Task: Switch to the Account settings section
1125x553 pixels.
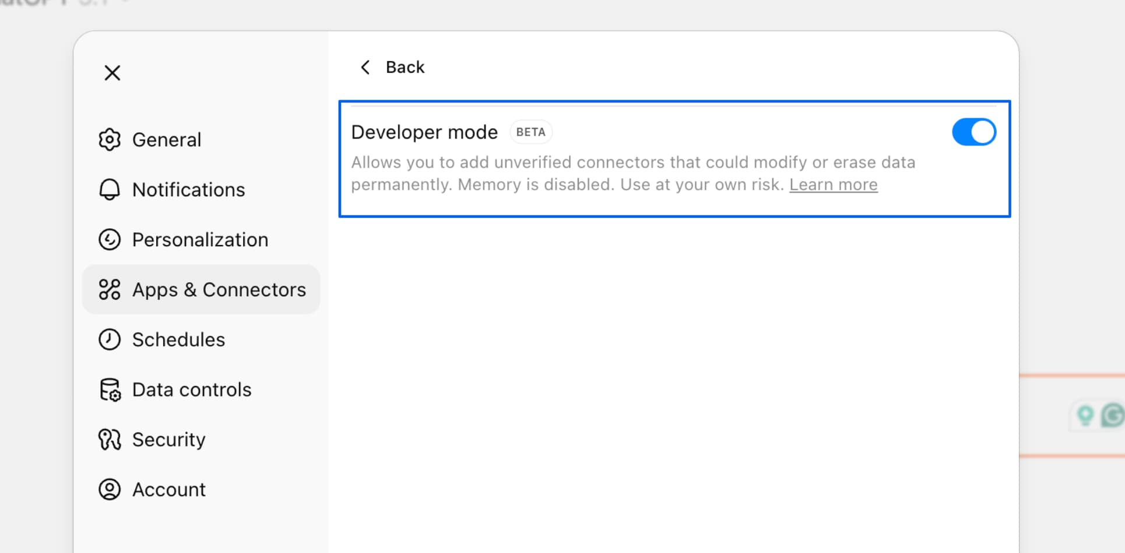Action: [x=169, y=489]
